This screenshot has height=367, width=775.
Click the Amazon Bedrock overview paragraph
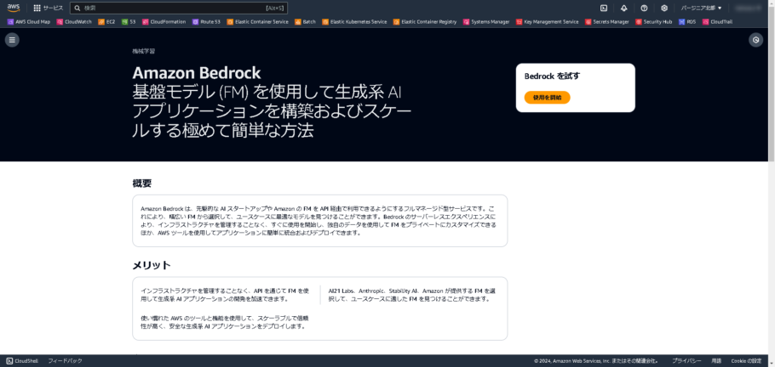pyautogui.click(x=319, y=221)
